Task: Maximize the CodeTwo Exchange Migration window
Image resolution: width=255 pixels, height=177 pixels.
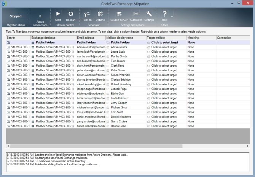Action: 239,3
